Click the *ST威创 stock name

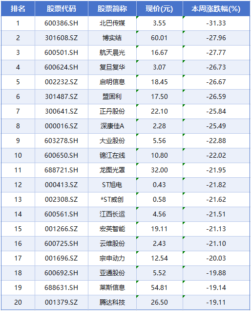tap(112, 199)
